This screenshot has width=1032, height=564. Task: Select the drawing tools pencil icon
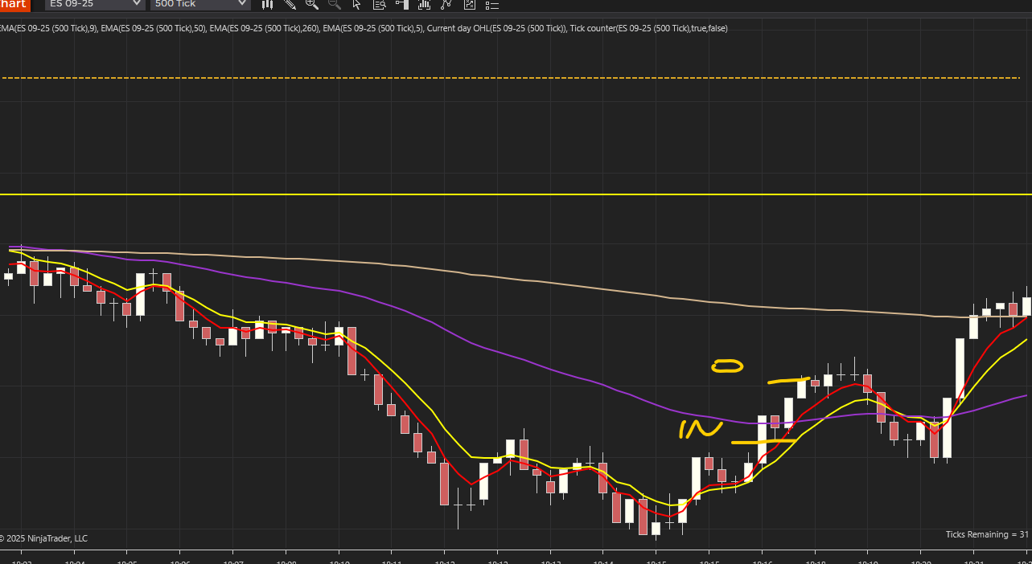pos(290,4)
